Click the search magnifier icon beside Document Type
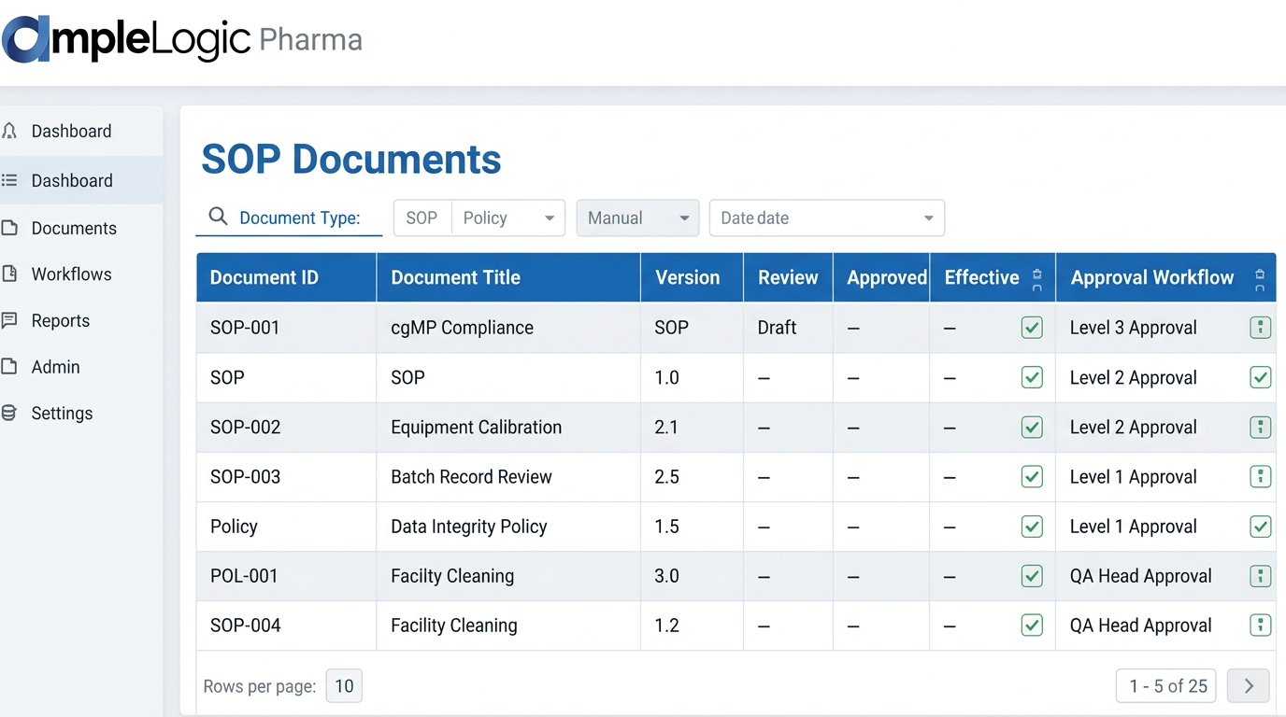1286x717 pixels. pos(218,217)
